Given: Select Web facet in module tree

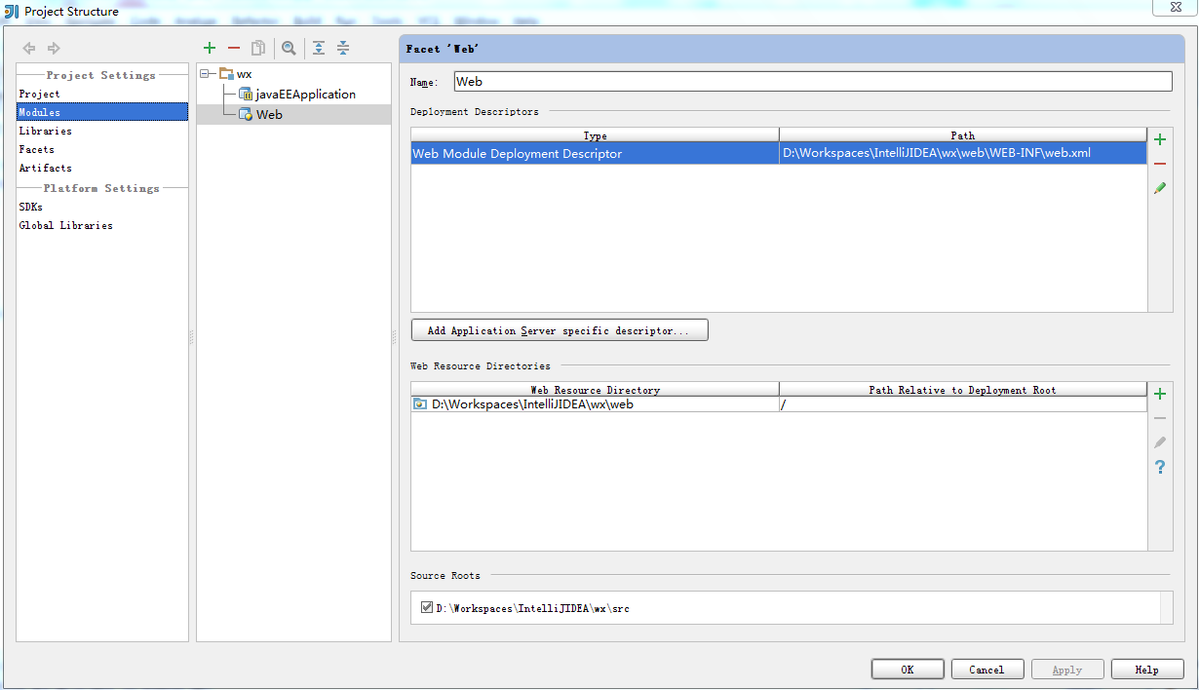Looking at the screenshot, I should (x=269, y=114).
